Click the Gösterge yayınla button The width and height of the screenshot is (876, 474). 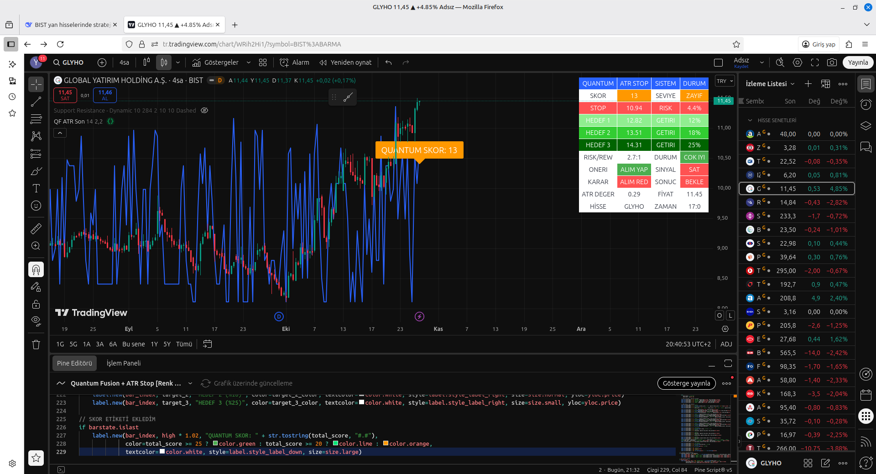click(686, 383)
